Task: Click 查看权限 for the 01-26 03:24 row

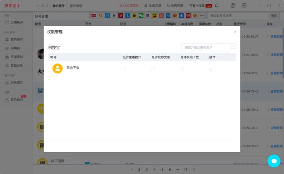Action: point(277,146)
